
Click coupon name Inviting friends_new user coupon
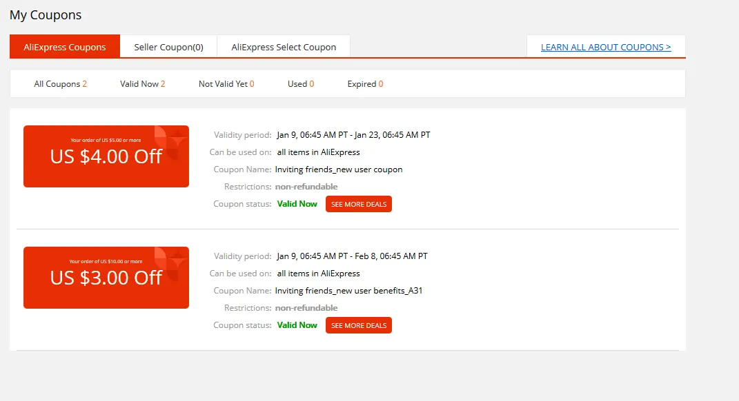point(339,169)
